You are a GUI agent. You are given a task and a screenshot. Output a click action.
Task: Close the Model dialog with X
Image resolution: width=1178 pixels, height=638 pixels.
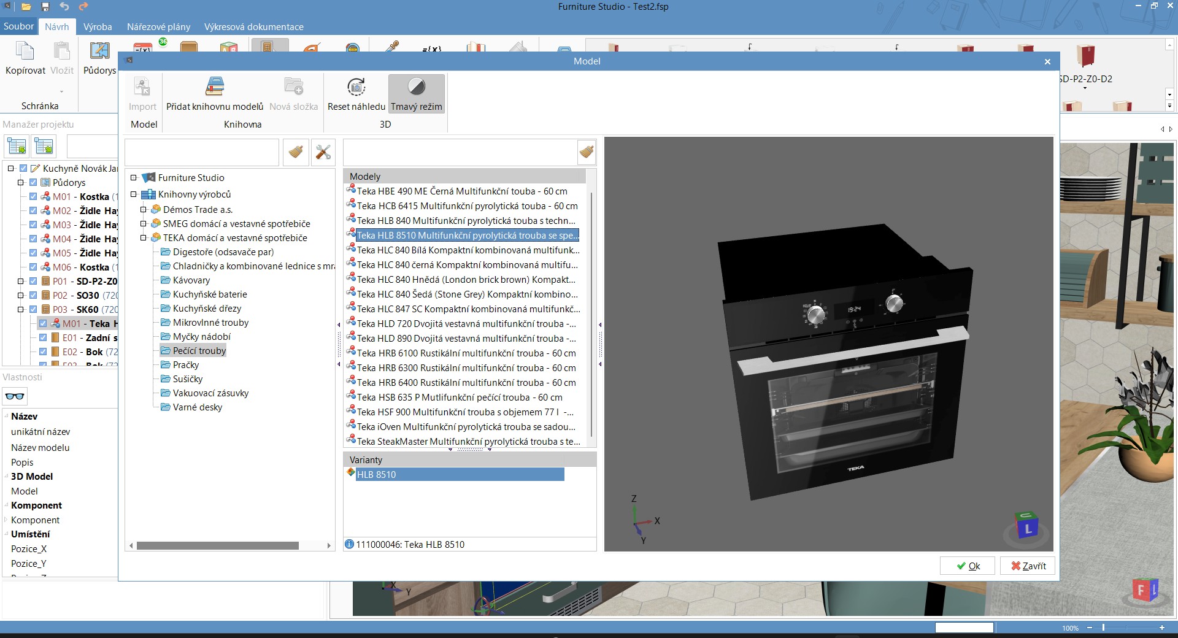coord(1047,61)
